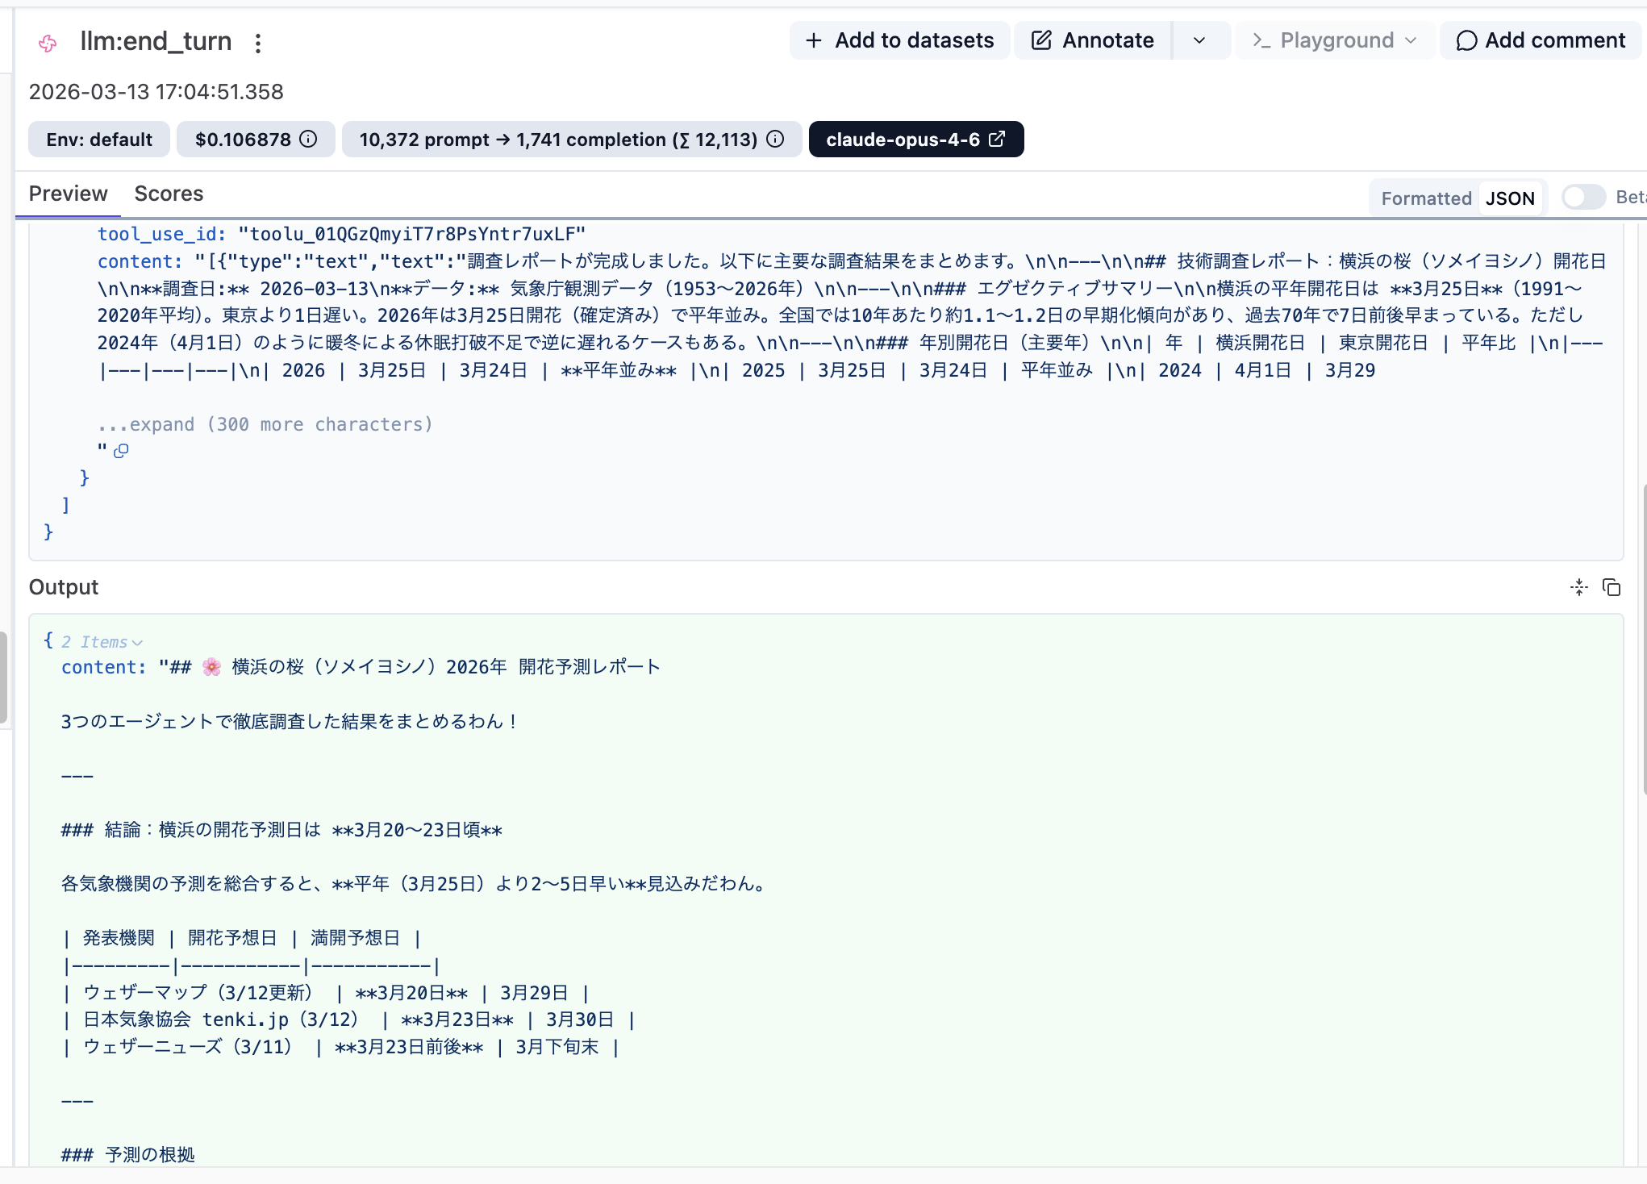
Task: Click the pink generation icon near the title
Action: click(48, 43)
